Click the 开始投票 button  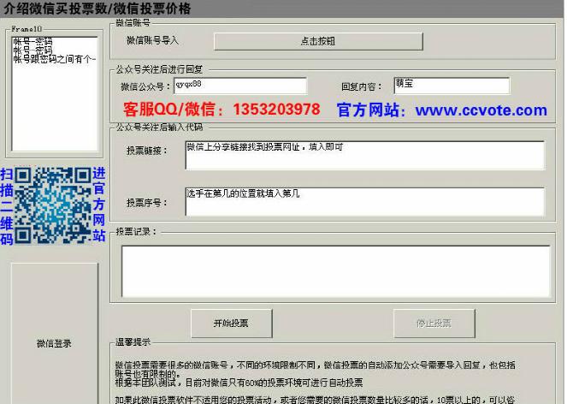pyautogui.click(x=232, y=323)
